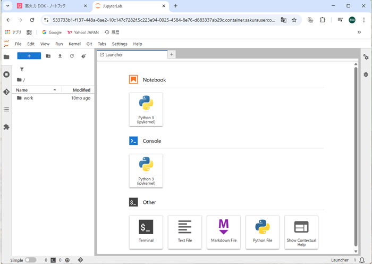The image size is (372, 264).
Task: Click the Git clone toolbar icon
Action: pos(83,56)
